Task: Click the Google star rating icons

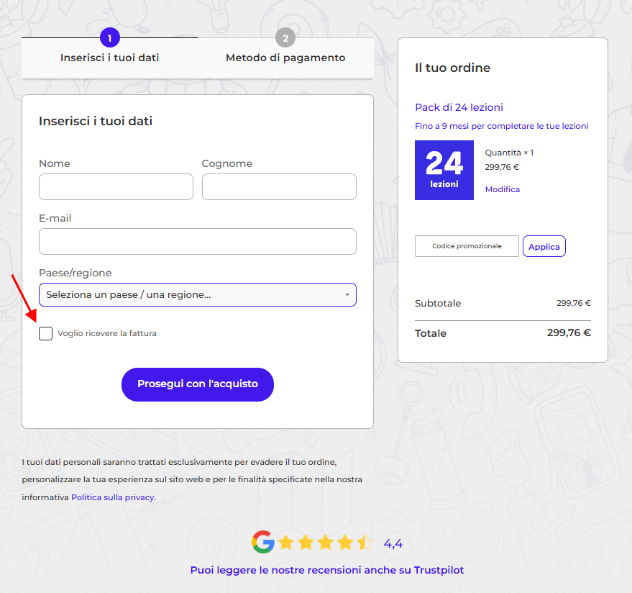Action: (326, 543)
